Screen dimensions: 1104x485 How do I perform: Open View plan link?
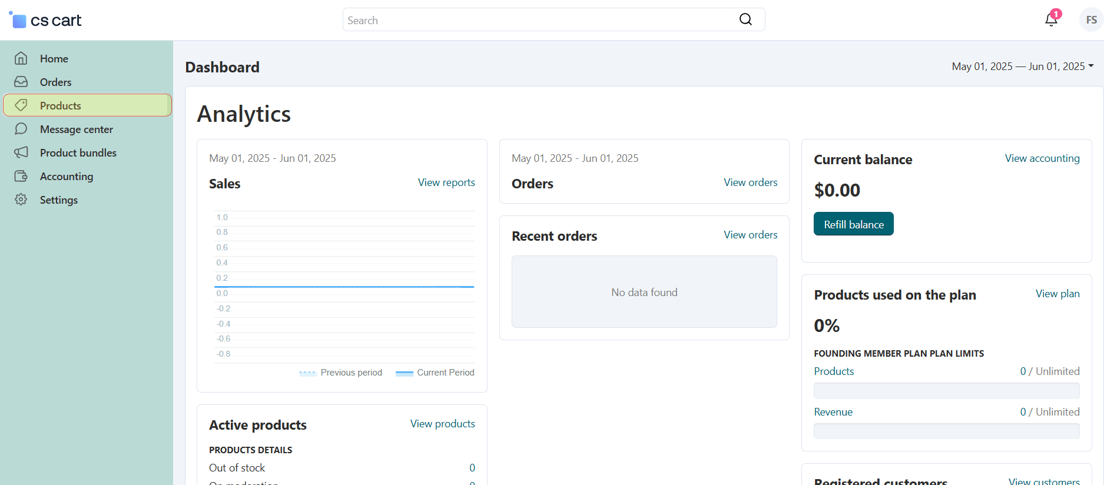click(1057, 294)
